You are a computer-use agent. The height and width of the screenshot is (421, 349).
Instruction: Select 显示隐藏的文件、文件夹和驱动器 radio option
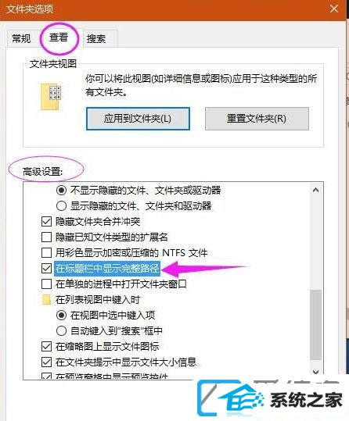(61, 206)
